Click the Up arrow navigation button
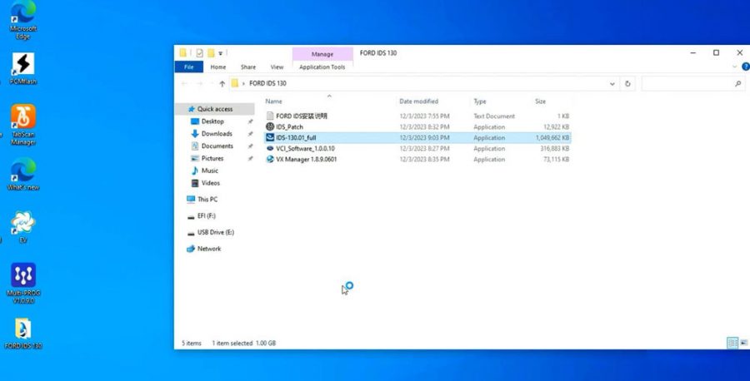Image resolution: width=750 pixels, height=381 pixels. [x=222, y=83]
